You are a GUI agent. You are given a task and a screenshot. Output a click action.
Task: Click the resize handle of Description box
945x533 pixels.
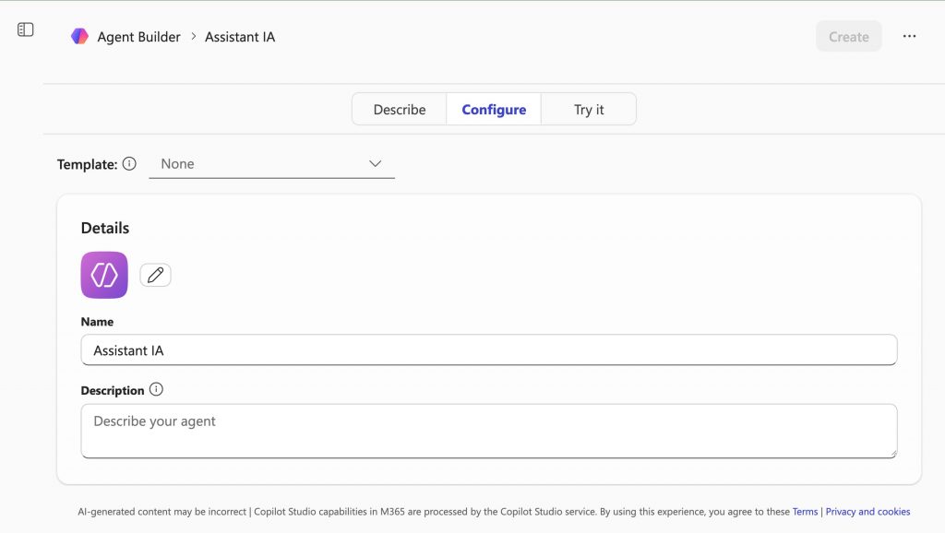(891, 453)
